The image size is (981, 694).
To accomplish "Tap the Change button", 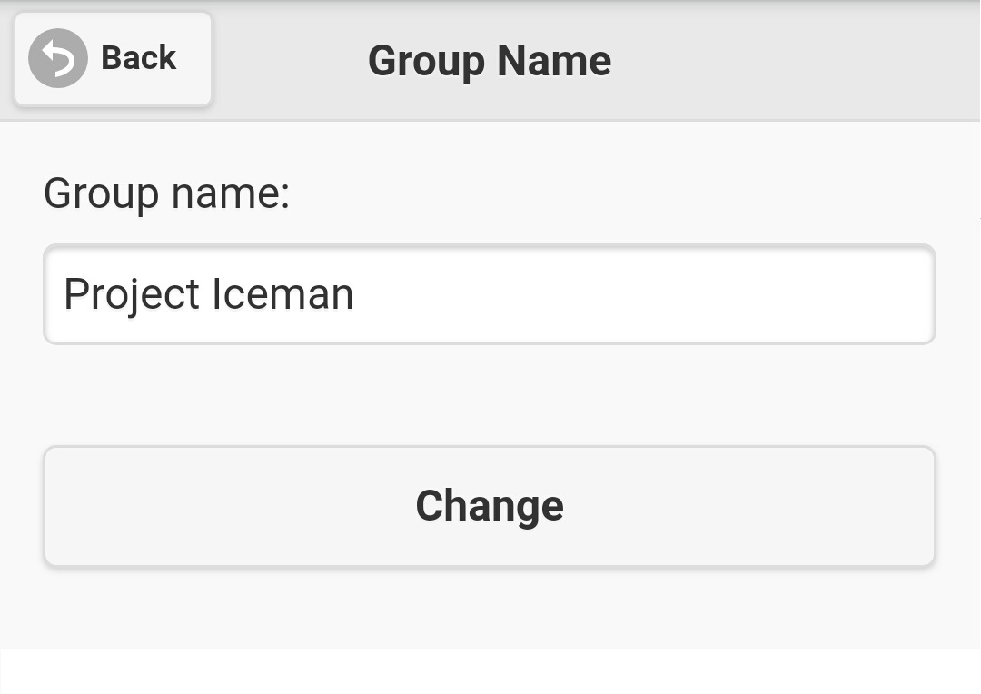I will (490, 506).
